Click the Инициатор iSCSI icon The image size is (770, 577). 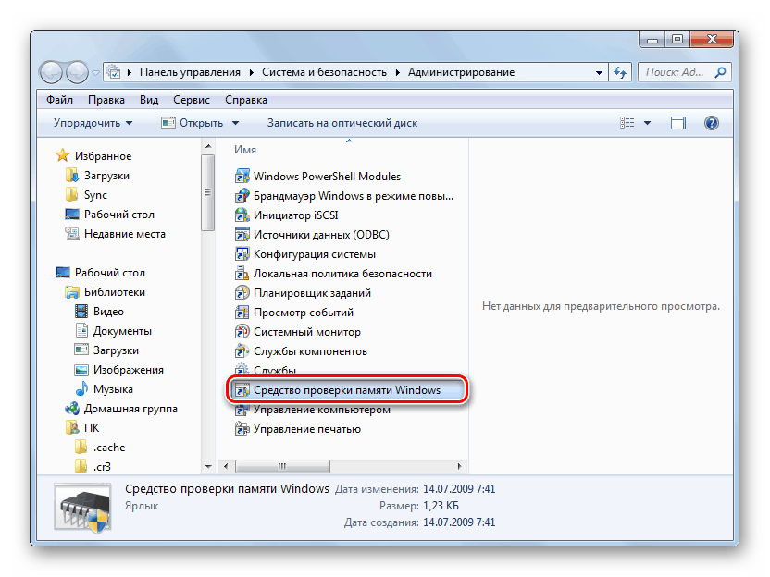pos(242,215)
